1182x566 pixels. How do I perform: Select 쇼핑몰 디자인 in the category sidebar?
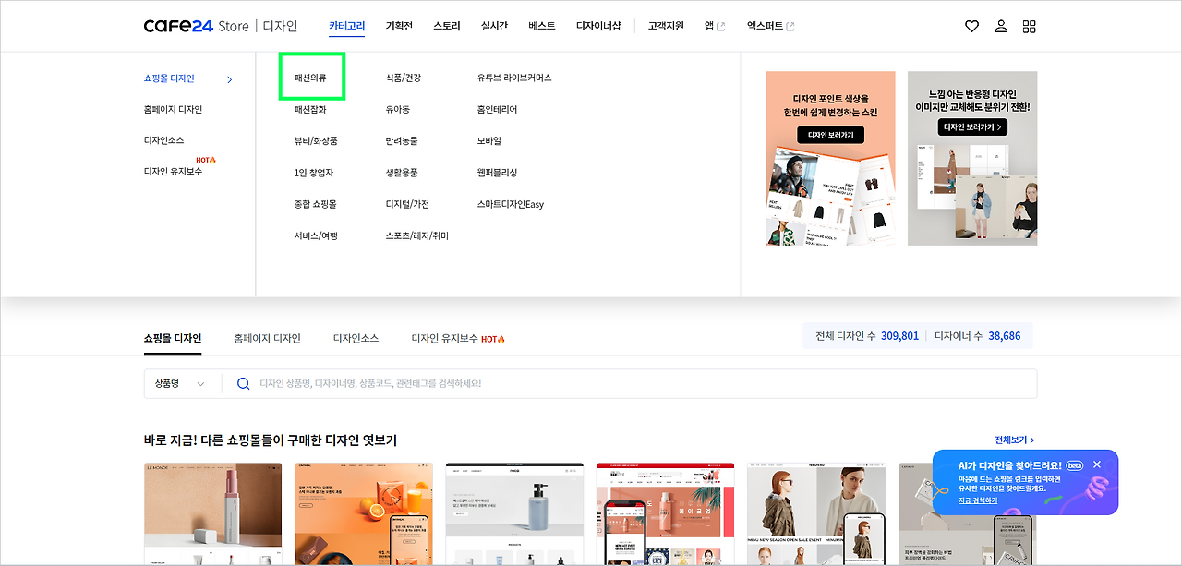coord(169,78)
